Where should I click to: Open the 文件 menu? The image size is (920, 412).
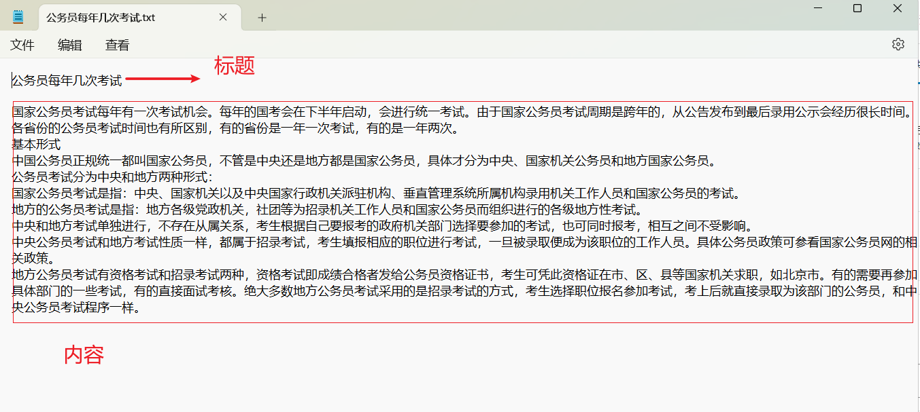[22, 45]
